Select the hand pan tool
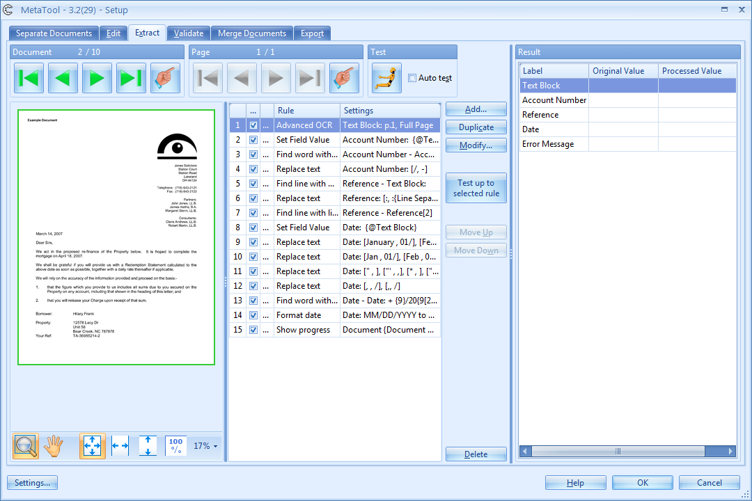 [53, 446]
